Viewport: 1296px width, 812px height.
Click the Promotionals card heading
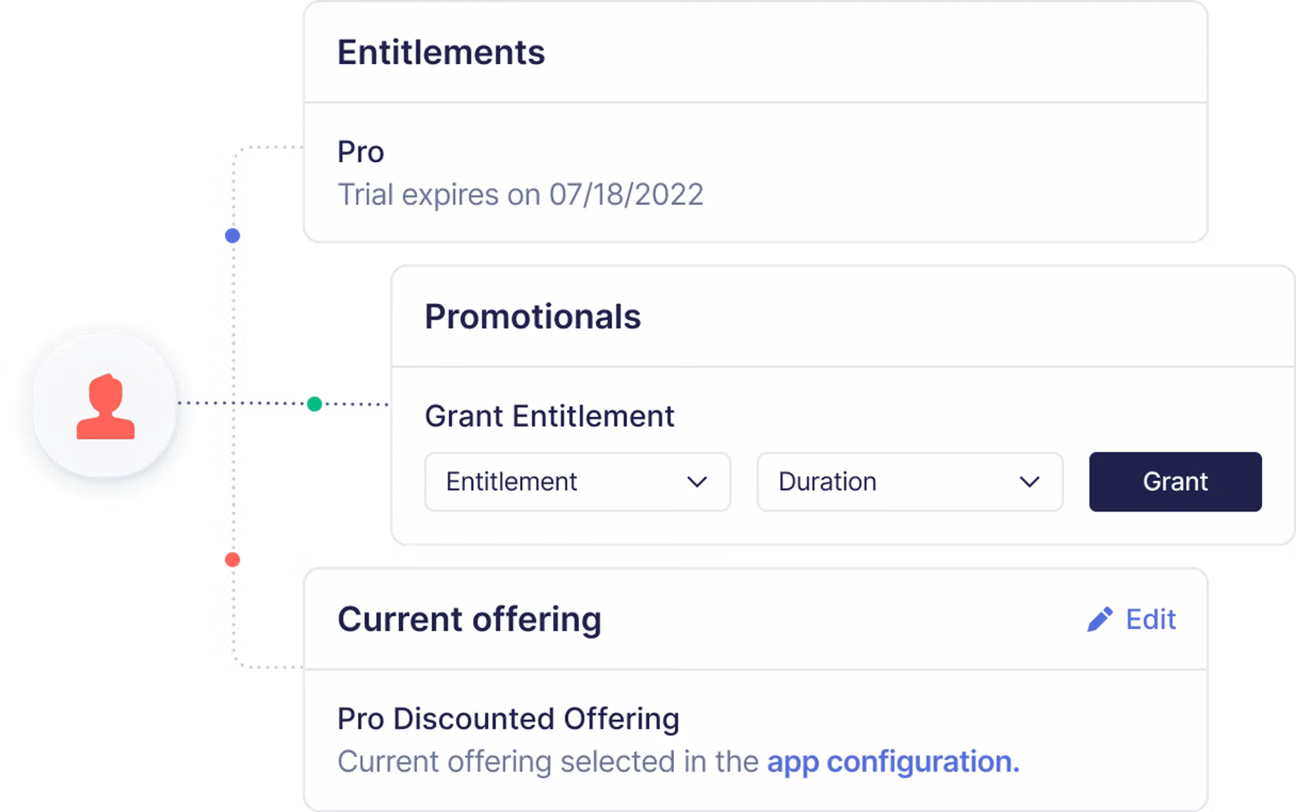click(x=532, y=317)
